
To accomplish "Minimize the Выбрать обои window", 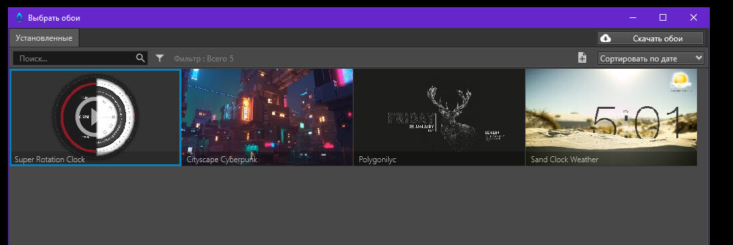I will (x=633, y=18).
